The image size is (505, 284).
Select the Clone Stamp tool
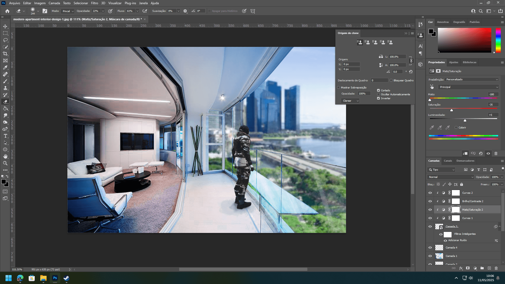coord(5,88)
